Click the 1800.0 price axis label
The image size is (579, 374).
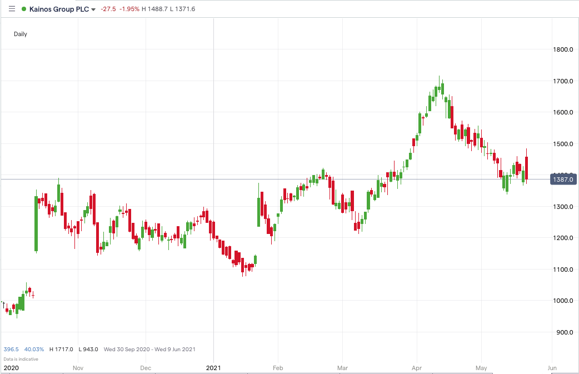tap(562, 49)
